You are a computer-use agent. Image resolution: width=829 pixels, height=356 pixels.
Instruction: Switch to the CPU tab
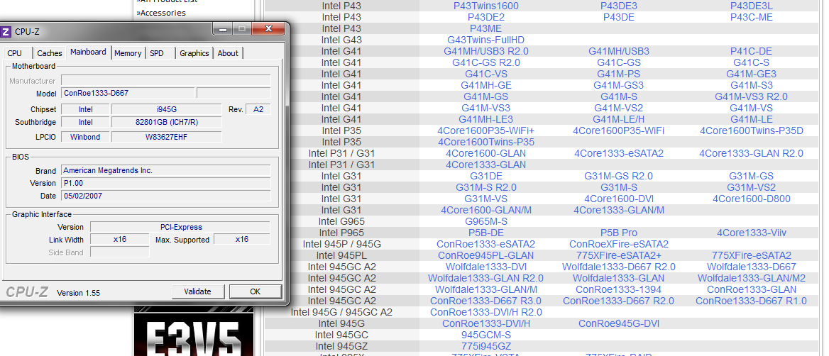click(x=15, y=52)
